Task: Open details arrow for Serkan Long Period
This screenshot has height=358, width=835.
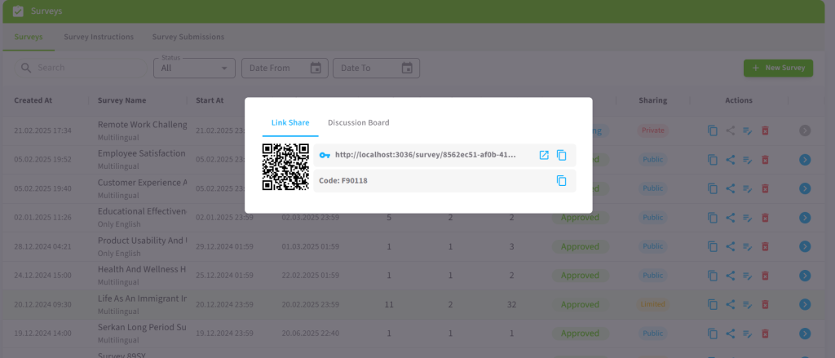Action: (805, 334)
